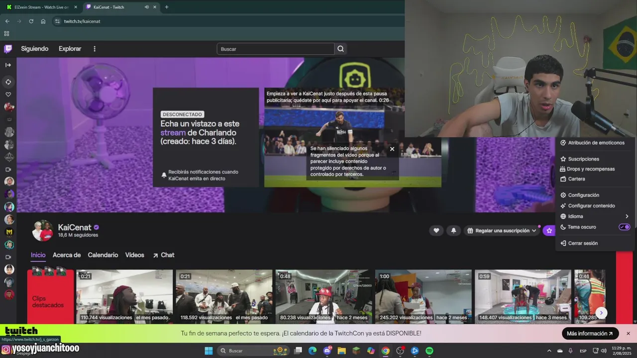
Task: Play the clip with 80.238 visualizaciones
Action: coord(323,296)
